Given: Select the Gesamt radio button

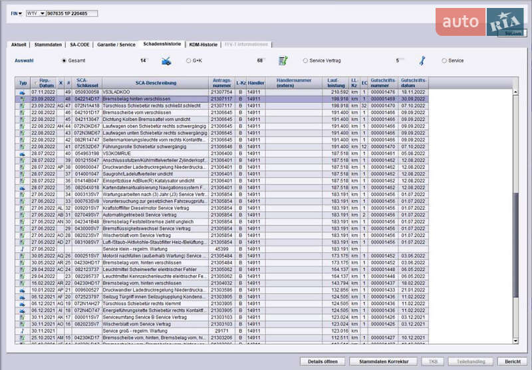Looking at the screenshot, I should pyautogui.click(x=64, y=60).
